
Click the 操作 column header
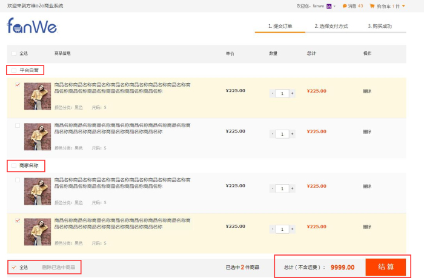tap(367, 53)
